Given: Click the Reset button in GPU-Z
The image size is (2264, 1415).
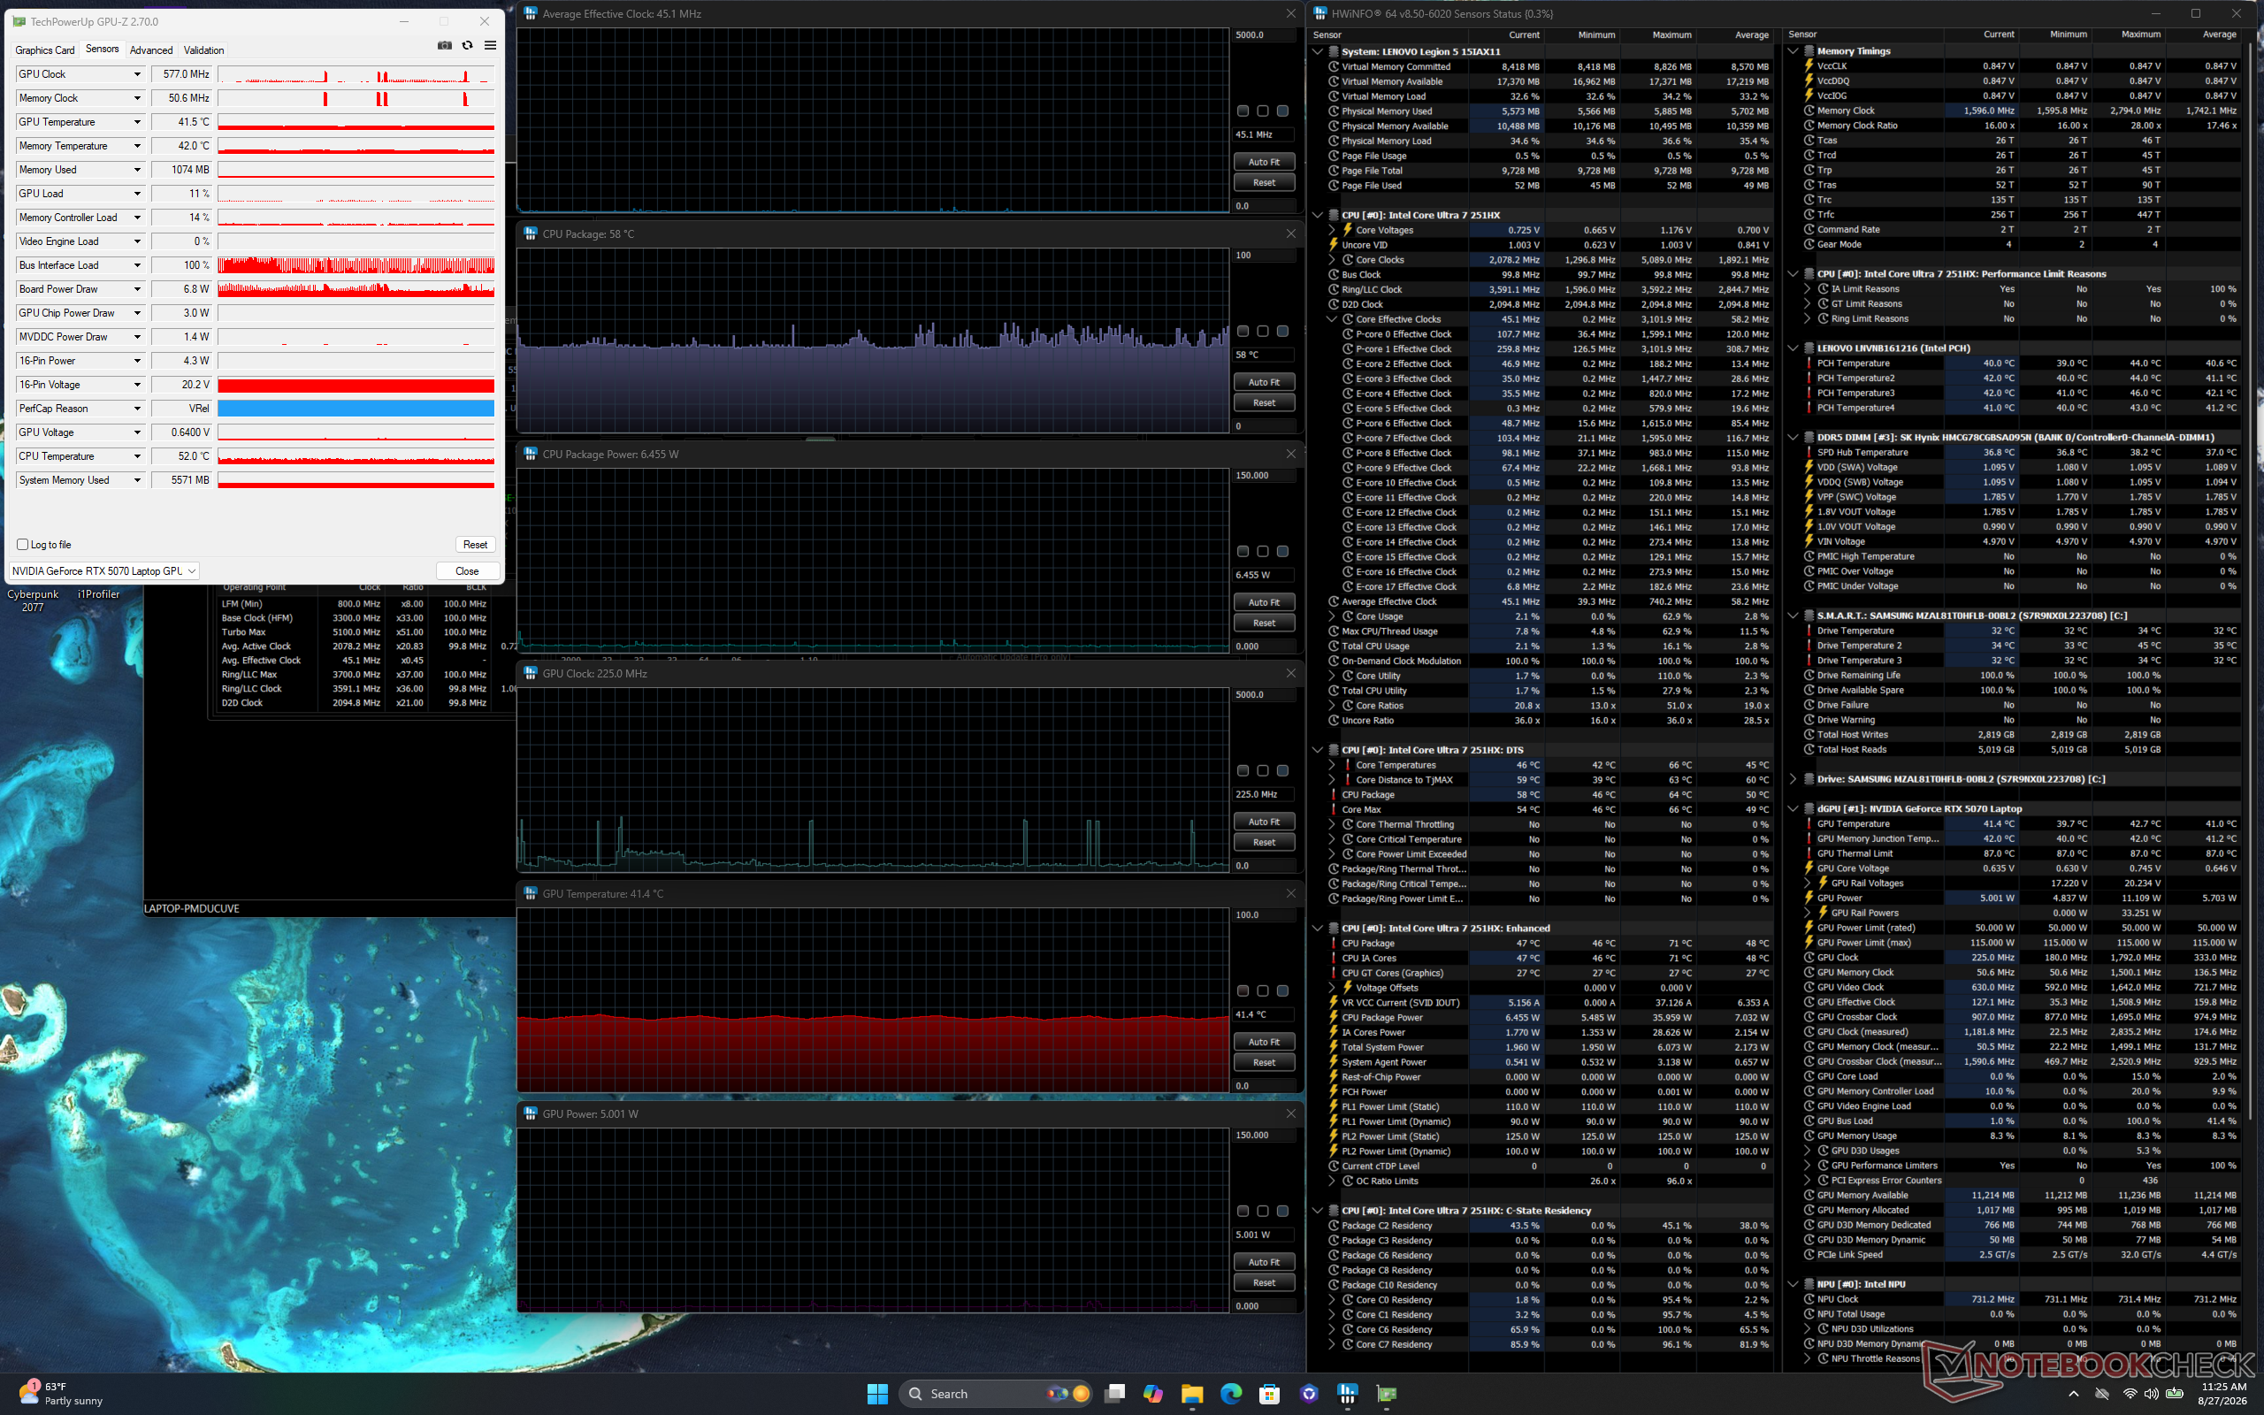Looking at the screenshot, I should click(475, 545).
